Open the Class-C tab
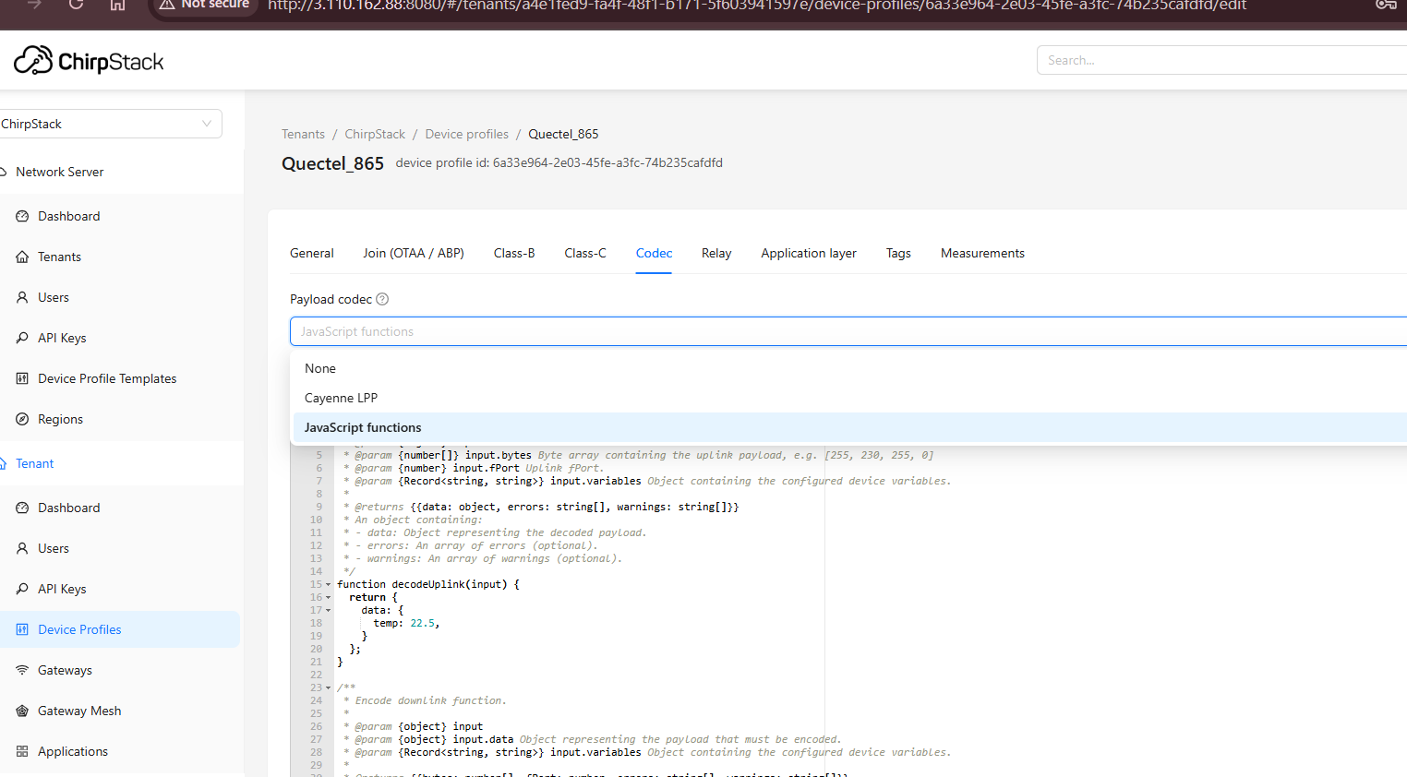 585,253
